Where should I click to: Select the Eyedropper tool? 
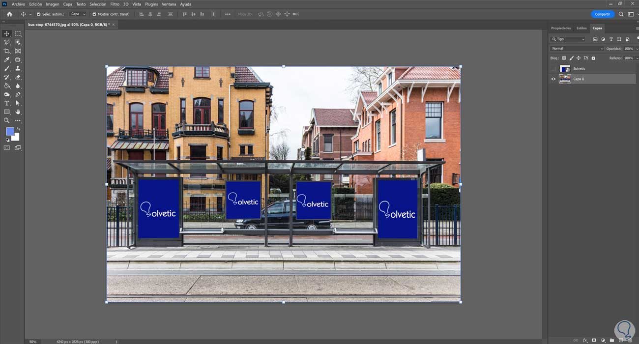[7, 60]
